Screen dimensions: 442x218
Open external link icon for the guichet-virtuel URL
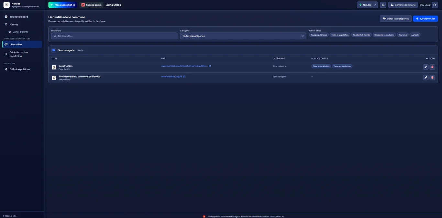pyautogui.click(x=210, y=66)
